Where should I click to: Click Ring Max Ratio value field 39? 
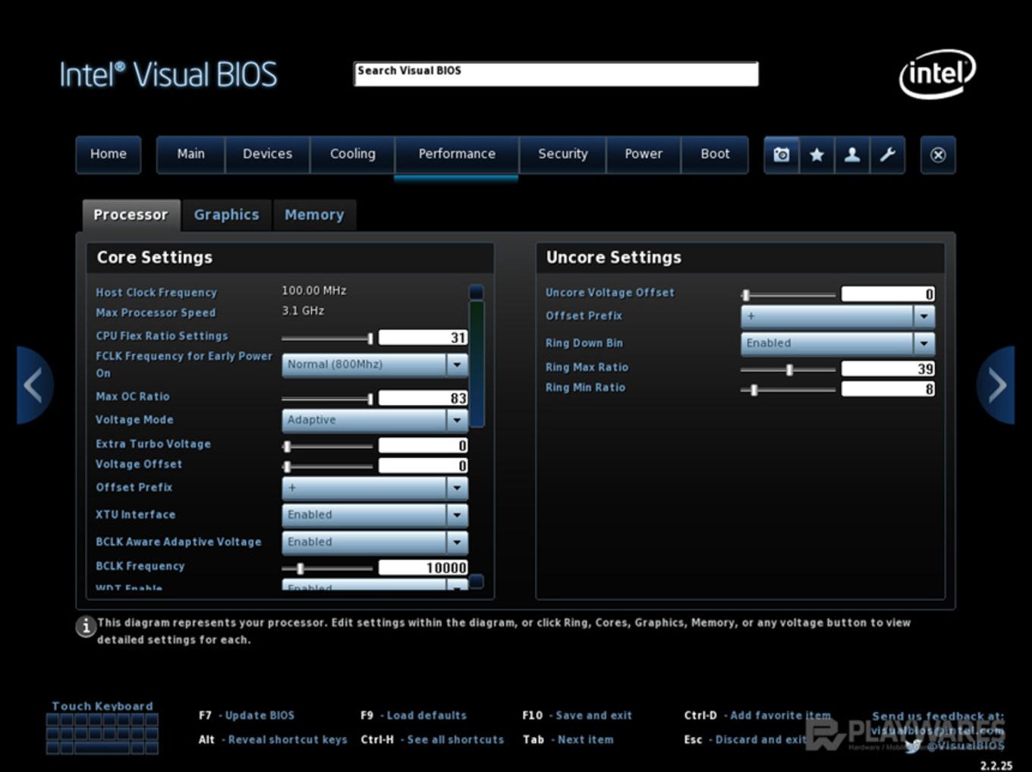(x=889, y=369)
